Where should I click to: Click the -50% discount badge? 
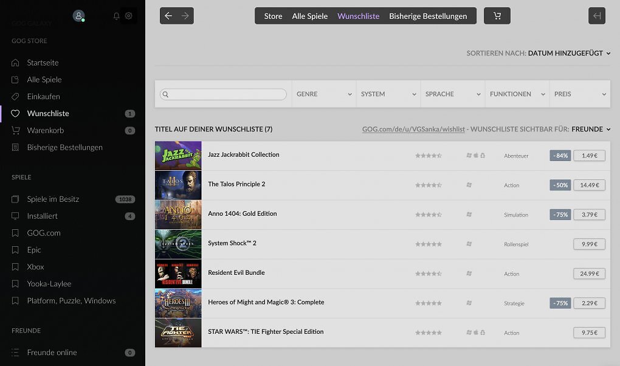click(560, 185)
